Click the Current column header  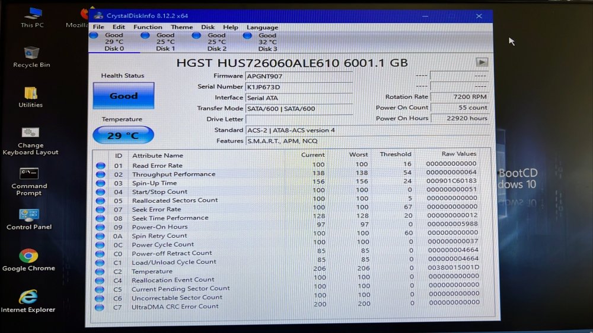click(313, 154)
